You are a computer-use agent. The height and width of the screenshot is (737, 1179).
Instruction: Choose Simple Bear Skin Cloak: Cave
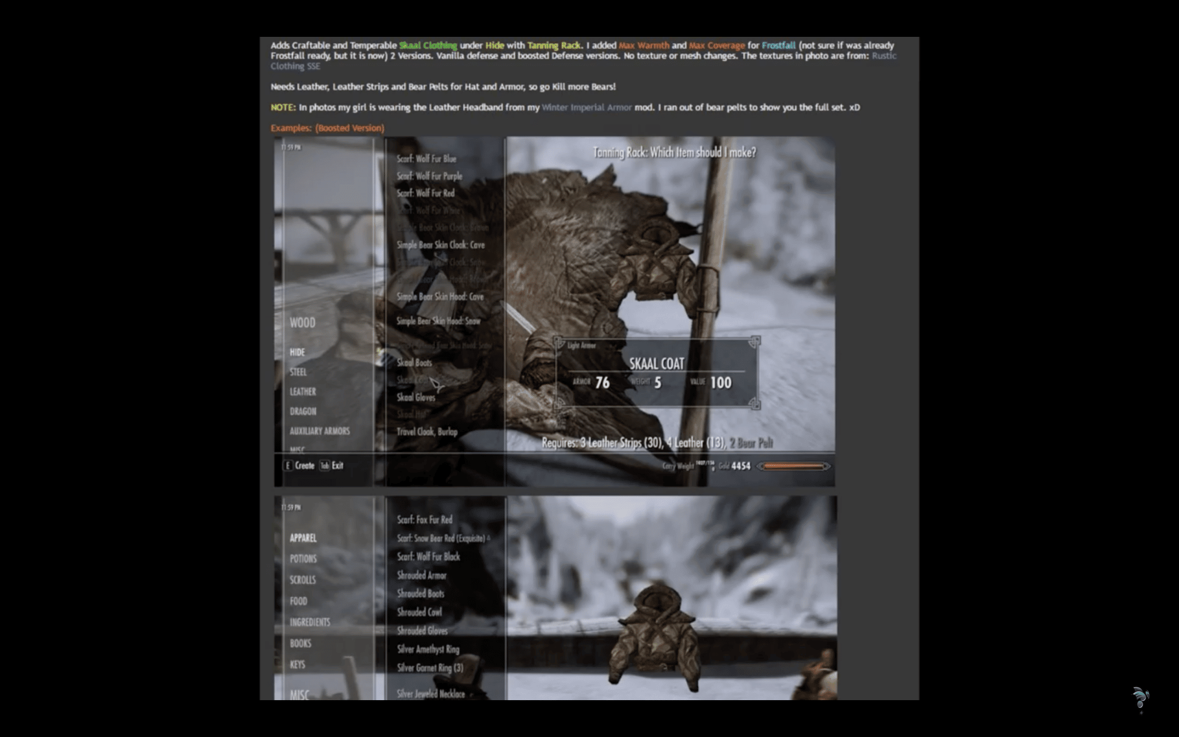click(x=440, y=245)
